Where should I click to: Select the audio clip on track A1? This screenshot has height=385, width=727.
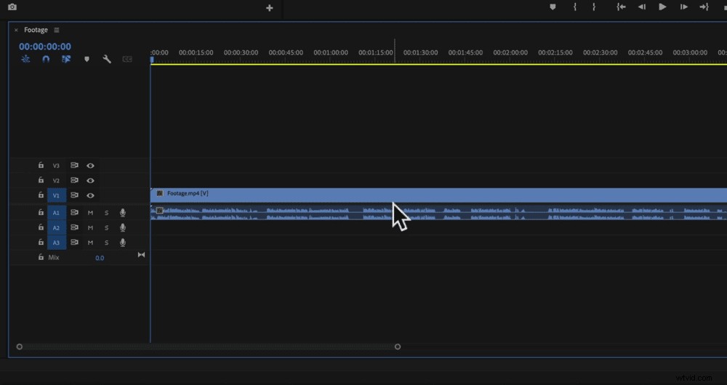tap(438, 213)
